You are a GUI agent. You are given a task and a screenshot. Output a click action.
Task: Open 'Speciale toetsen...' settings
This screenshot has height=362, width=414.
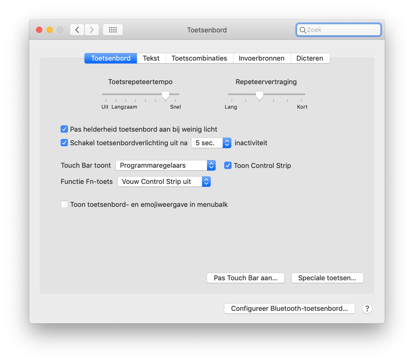[x=327, y=278]
